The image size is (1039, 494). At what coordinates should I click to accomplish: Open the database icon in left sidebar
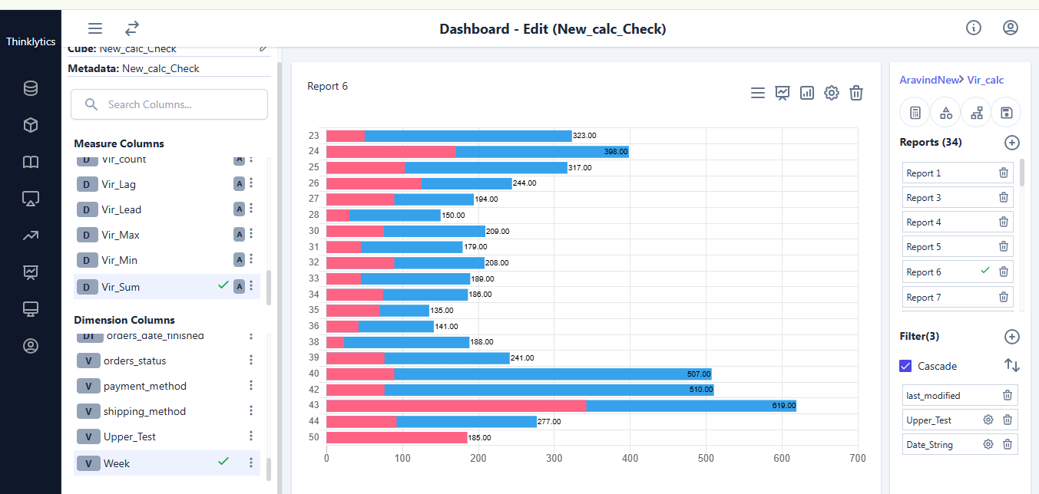(31, 89)
